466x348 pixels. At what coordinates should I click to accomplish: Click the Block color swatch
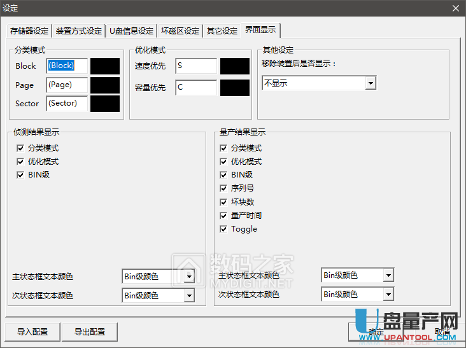click(x=104, y=66)
